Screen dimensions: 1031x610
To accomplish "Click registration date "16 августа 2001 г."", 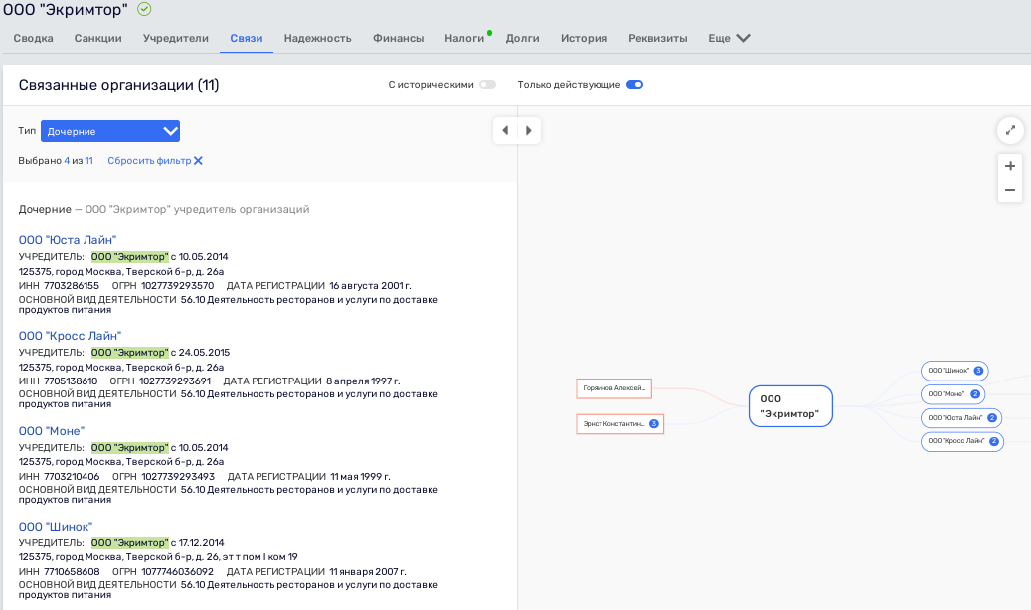I will 370,286.
